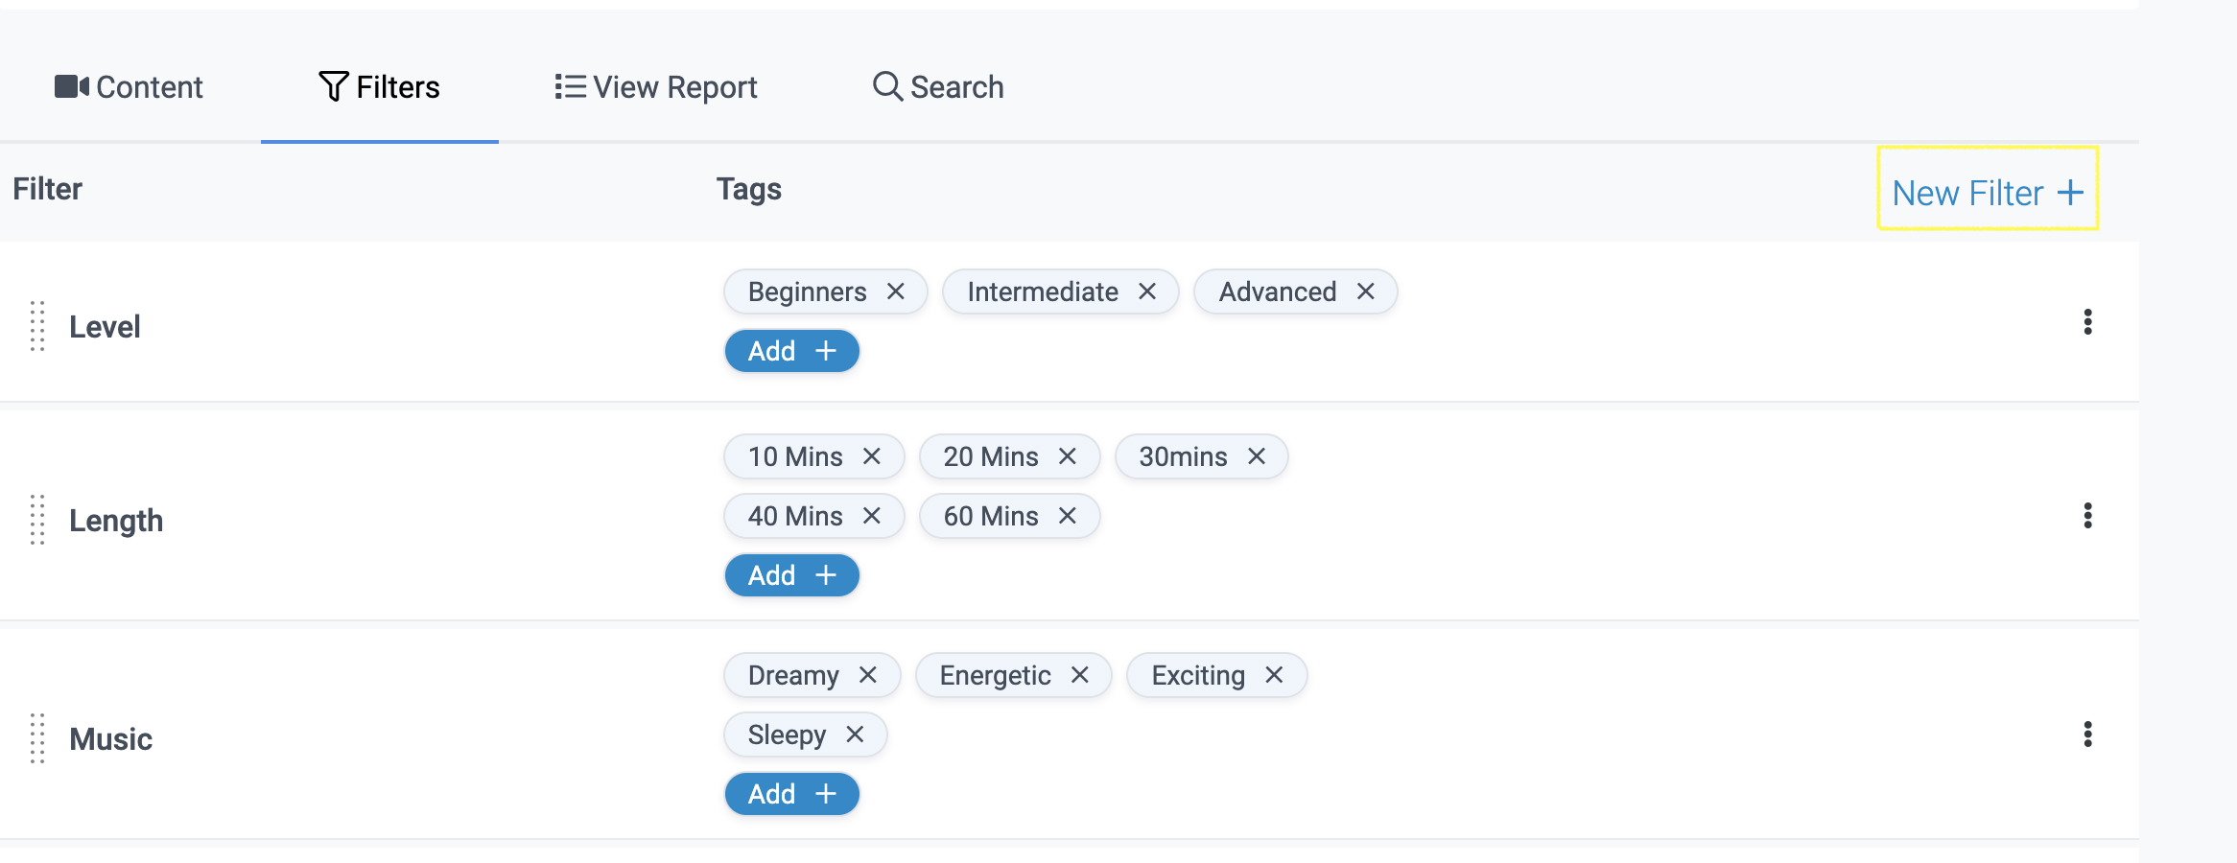Open the Length filter three-dot menu
Viewport: 2237px width, 863px height.
click(2087, 516)
